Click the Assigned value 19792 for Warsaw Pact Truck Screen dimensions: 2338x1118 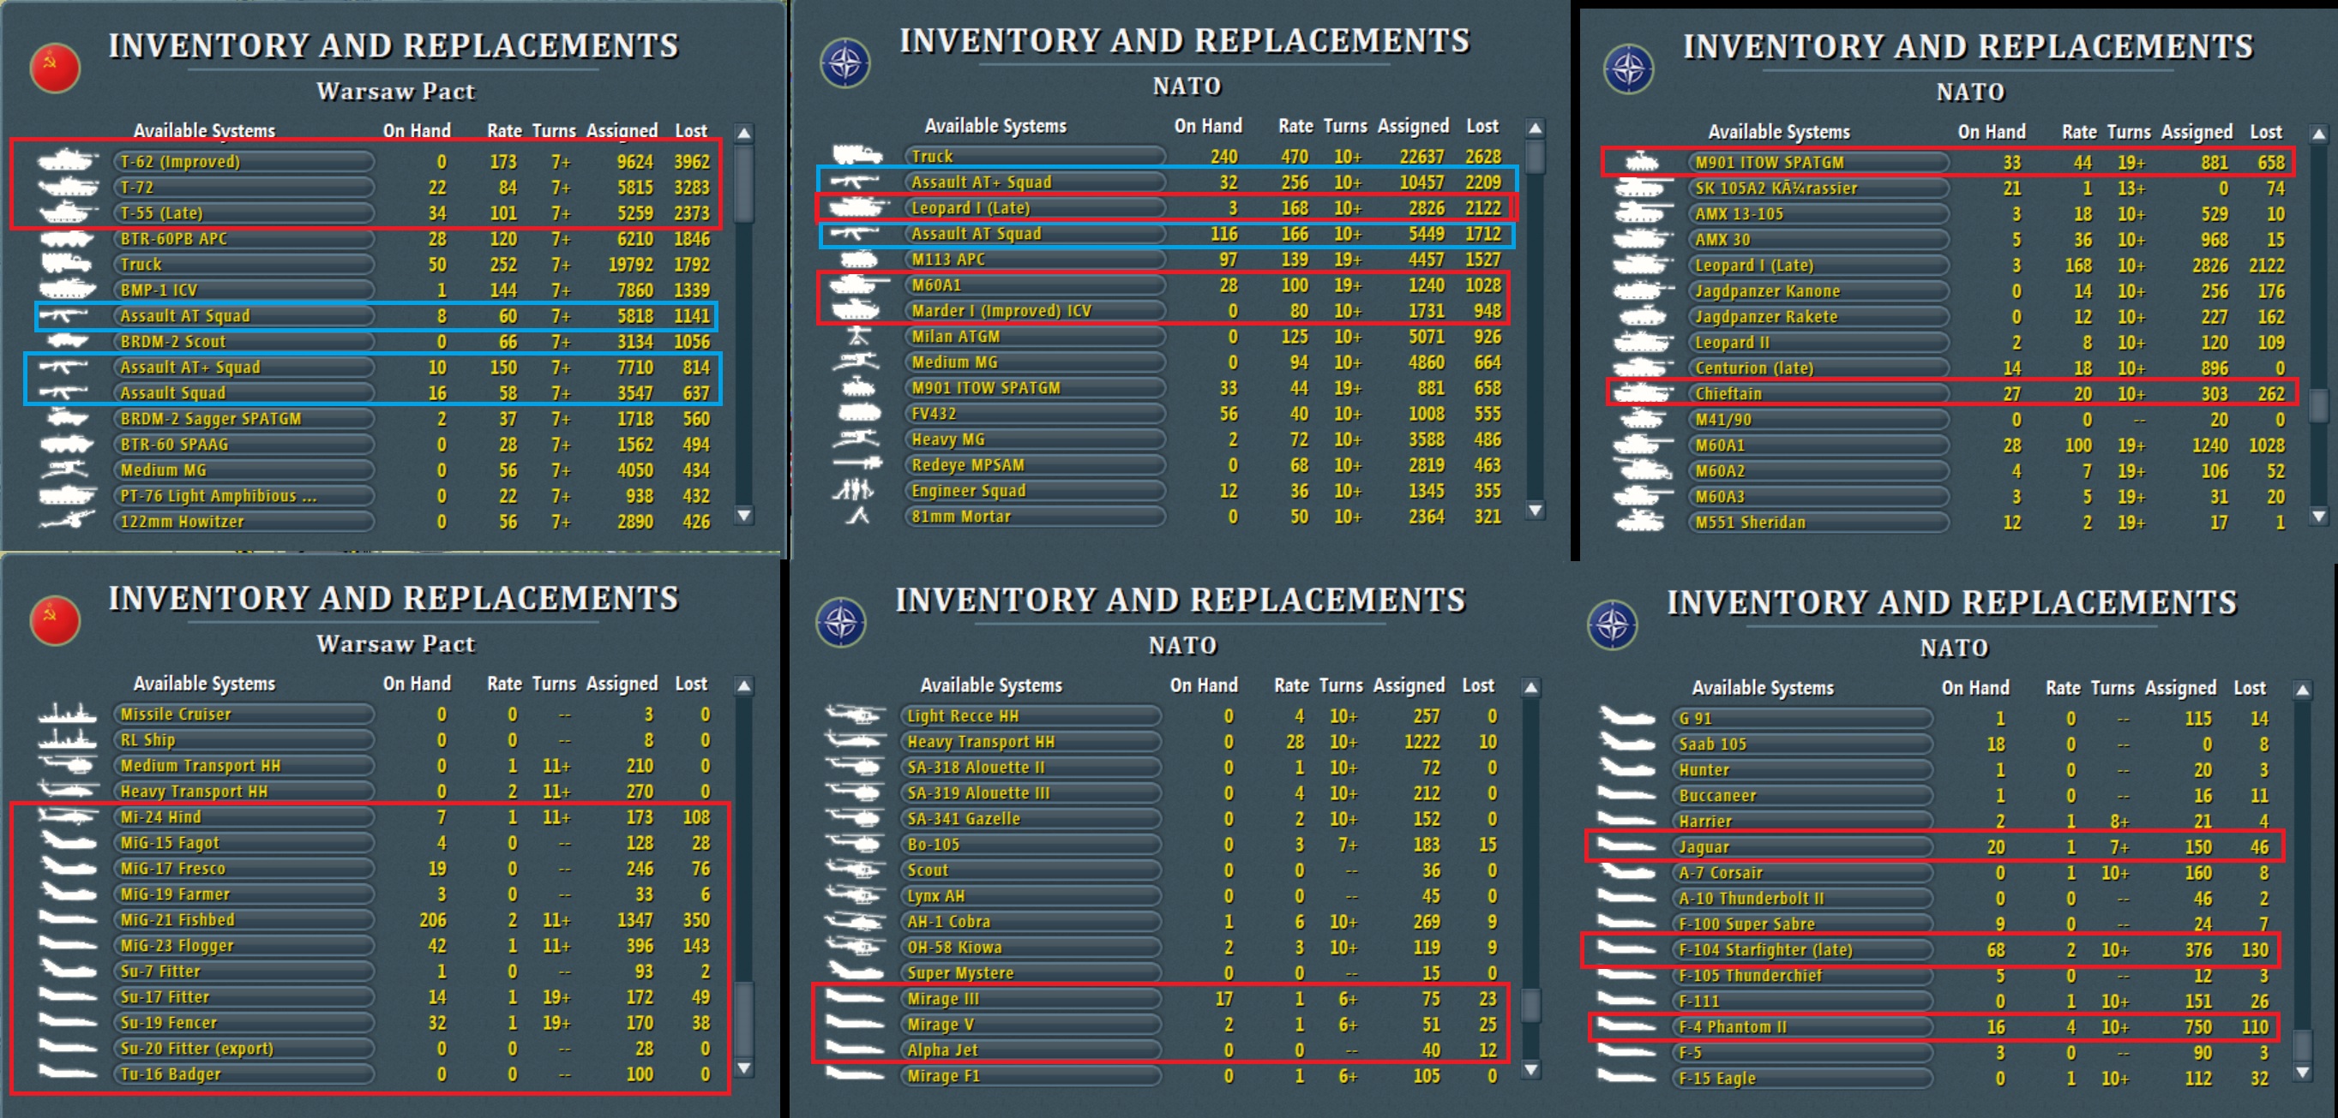(x=631, y=265)
